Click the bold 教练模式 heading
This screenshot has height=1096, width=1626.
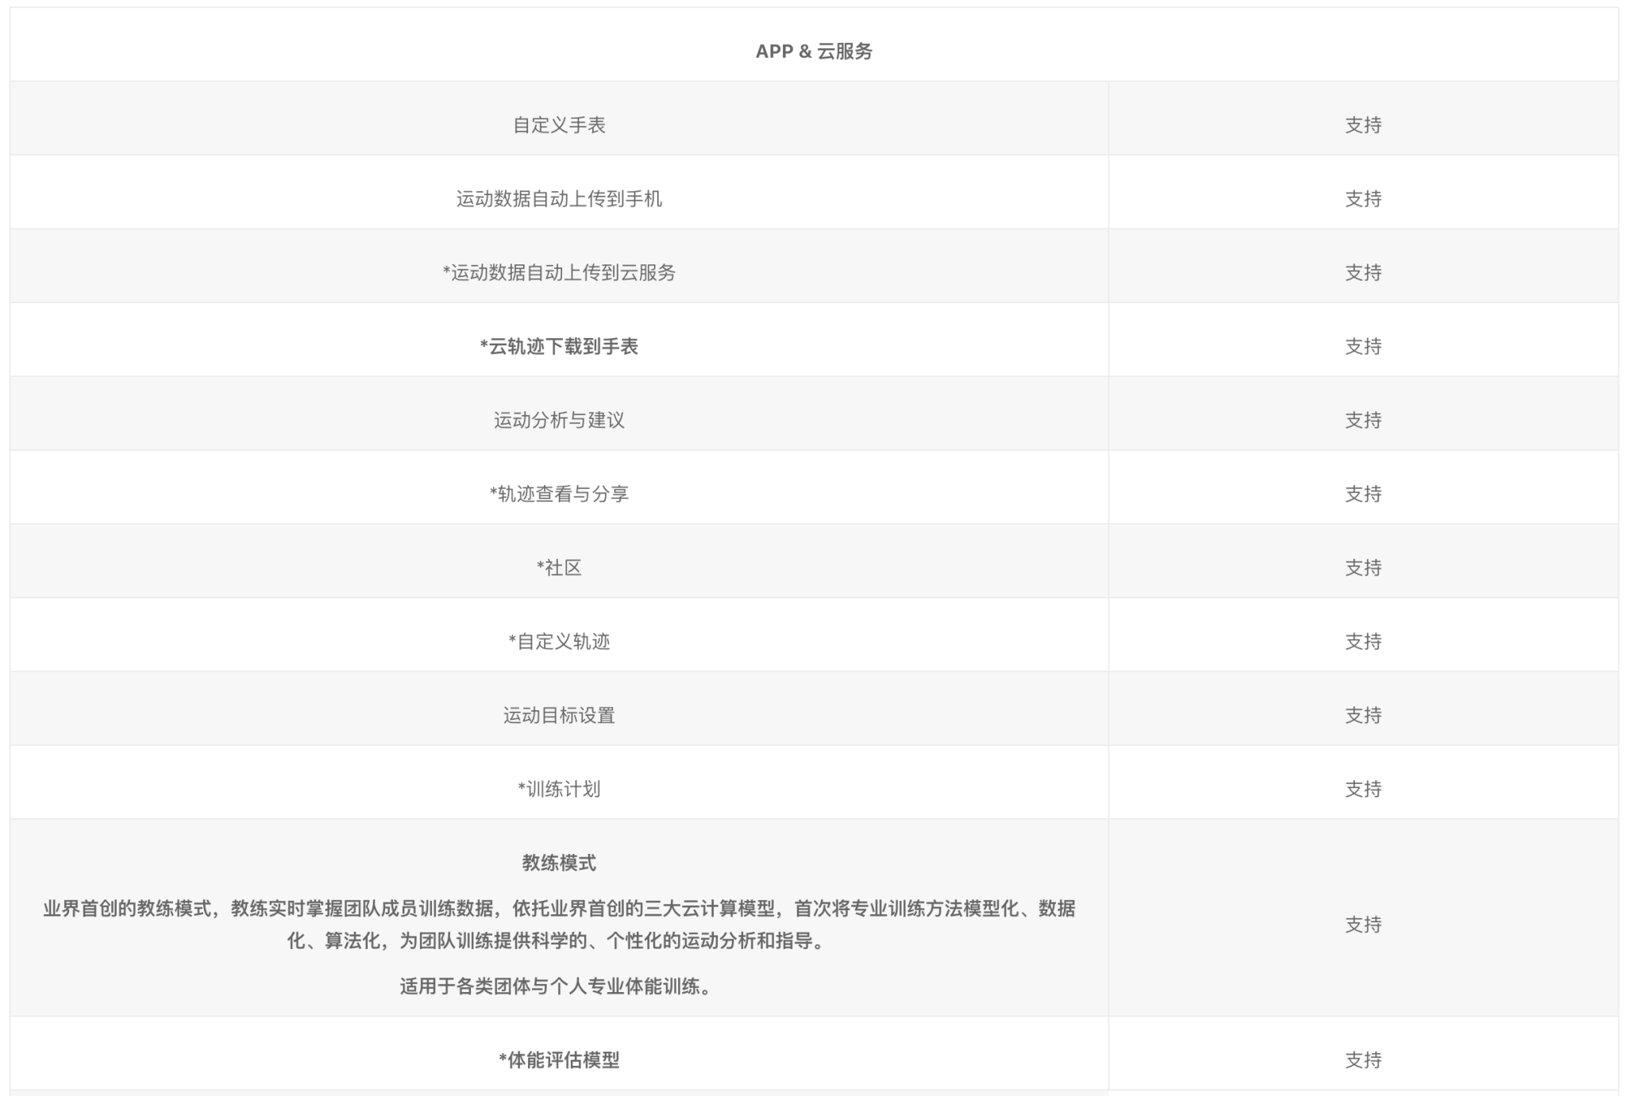(559, 863)
